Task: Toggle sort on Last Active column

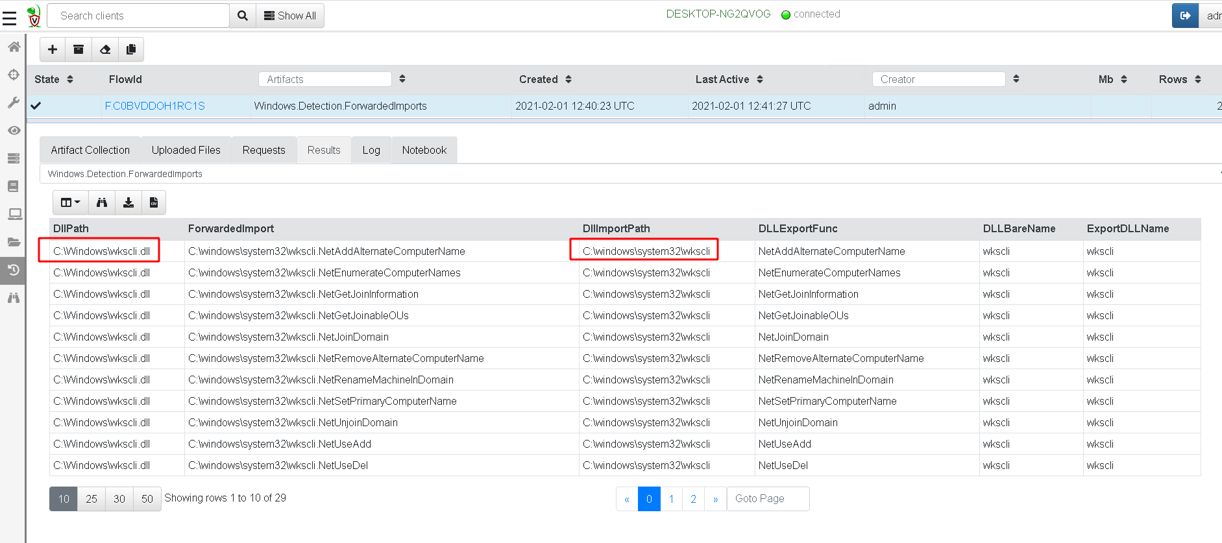Action: pyautogui.click(x=760, y=79)
